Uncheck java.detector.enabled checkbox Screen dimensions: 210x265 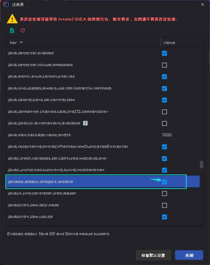[x=164, y=53]
